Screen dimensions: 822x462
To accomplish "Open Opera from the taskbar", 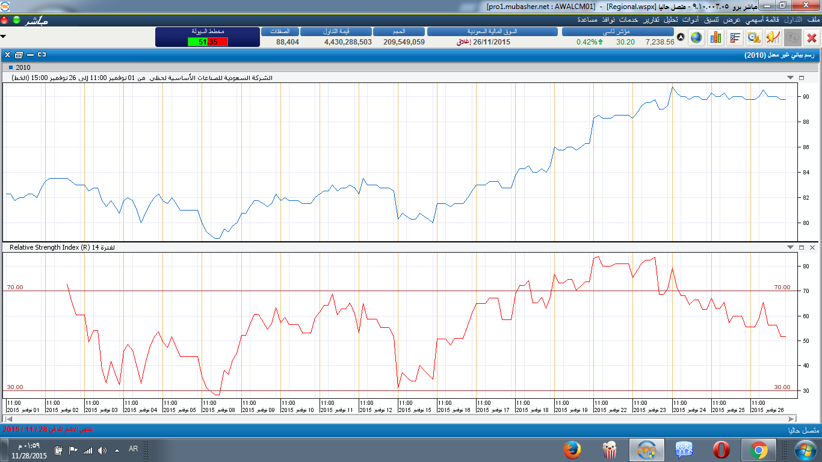I will click(721, 449).
